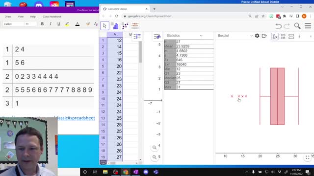Open OneNote View tab
Image resolution: width=314 pixels, height=176 pixels.
coord(21,17)
